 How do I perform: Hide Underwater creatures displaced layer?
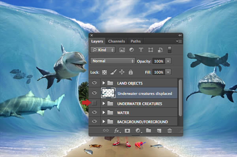(94, 93)
